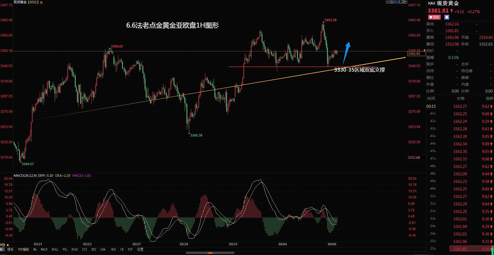Click the 3365.82 peak label
Screen dimensions: 494x255
click(x=117, y=46)
